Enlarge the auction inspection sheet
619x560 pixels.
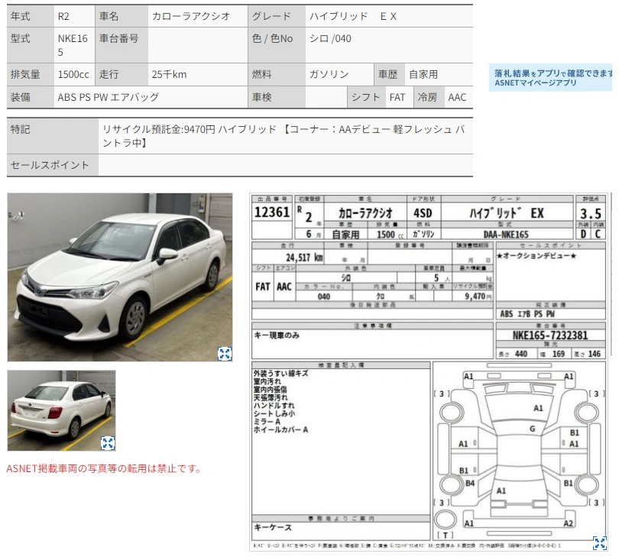tap(600, 543)
